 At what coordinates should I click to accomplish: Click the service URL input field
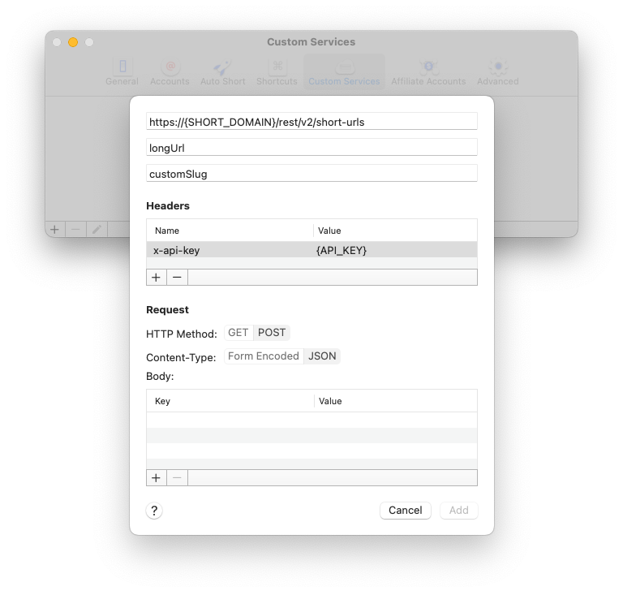tap(311, 122)
